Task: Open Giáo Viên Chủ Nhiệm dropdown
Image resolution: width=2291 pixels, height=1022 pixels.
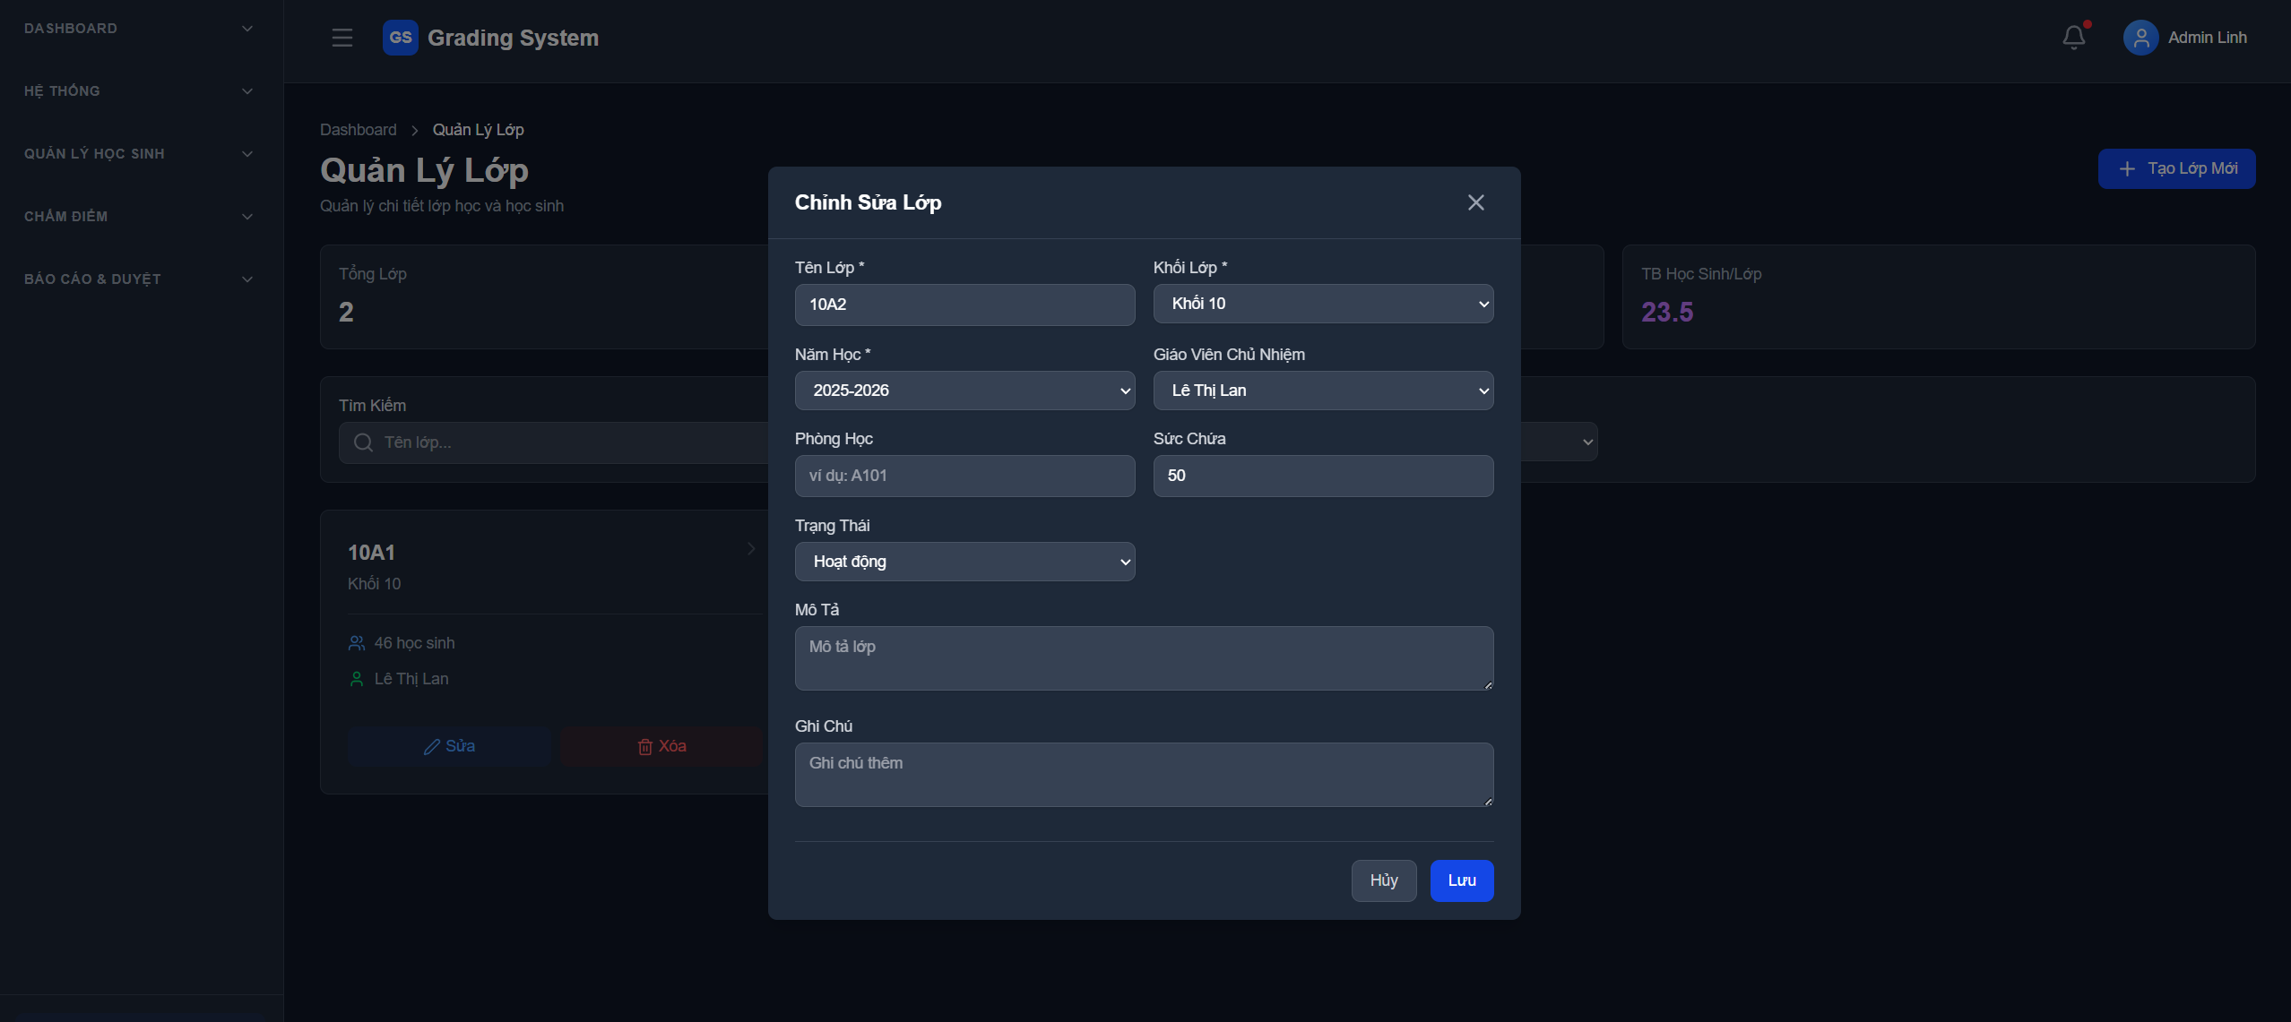Action: (1323, 391)
